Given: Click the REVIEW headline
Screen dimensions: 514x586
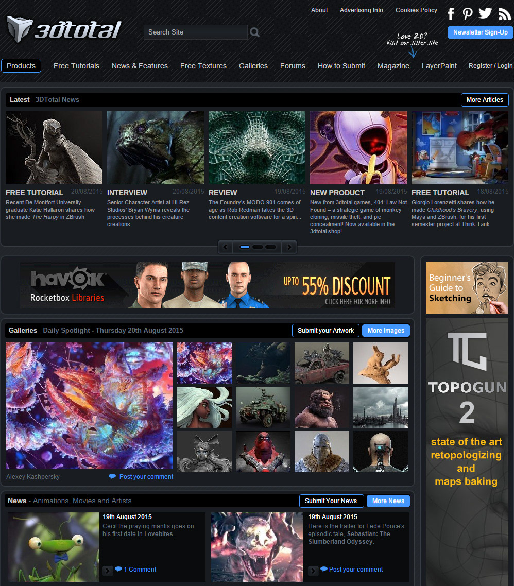Looking at the screenshot, I should [223, 193].
